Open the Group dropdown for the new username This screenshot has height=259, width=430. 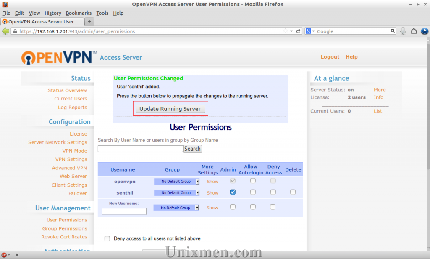pos(176,208)
